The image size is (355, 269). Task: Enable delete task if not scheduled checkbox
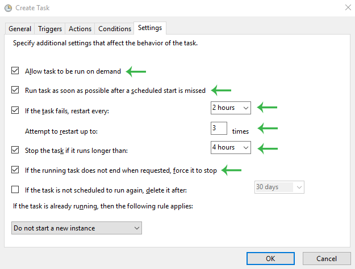click(x=15, y=190)
